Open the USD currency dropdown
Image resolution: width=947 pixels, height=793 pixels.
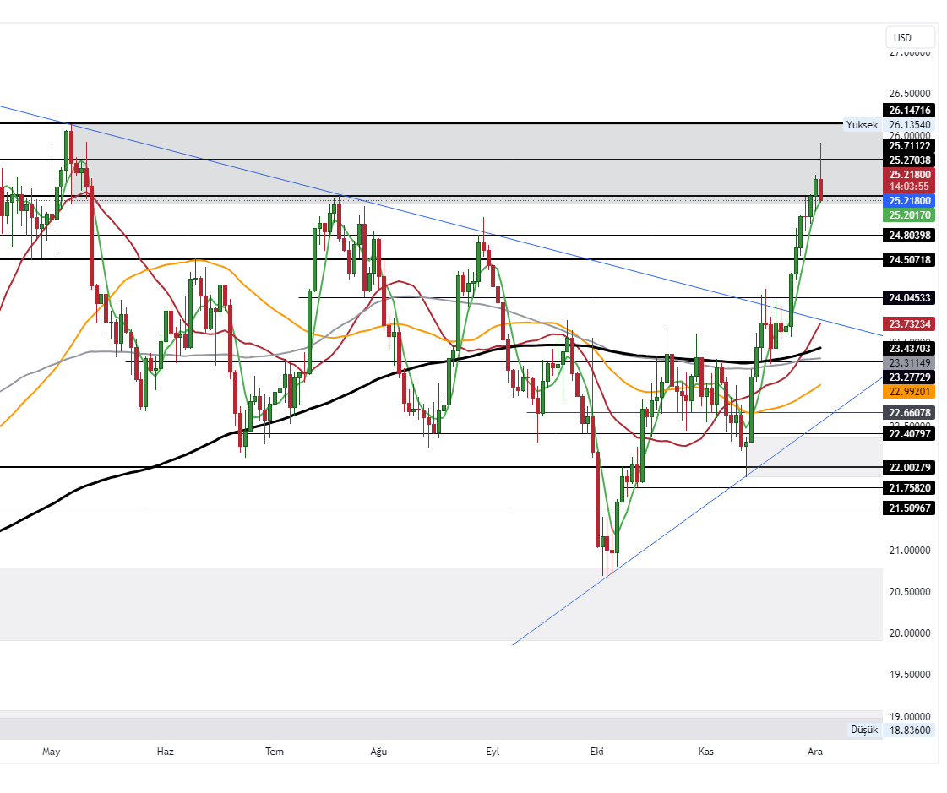pos(910,37)
